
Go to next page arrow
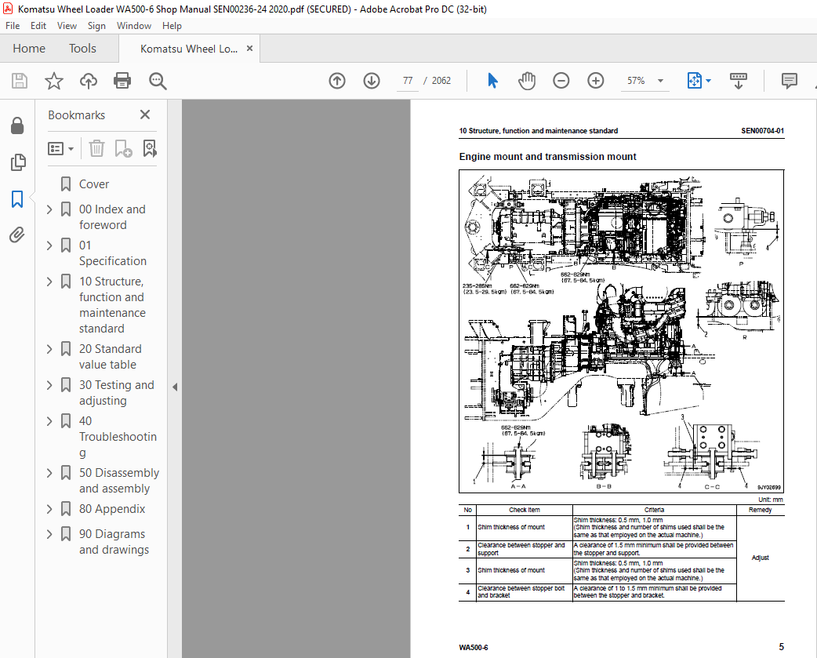click(372, 81)
